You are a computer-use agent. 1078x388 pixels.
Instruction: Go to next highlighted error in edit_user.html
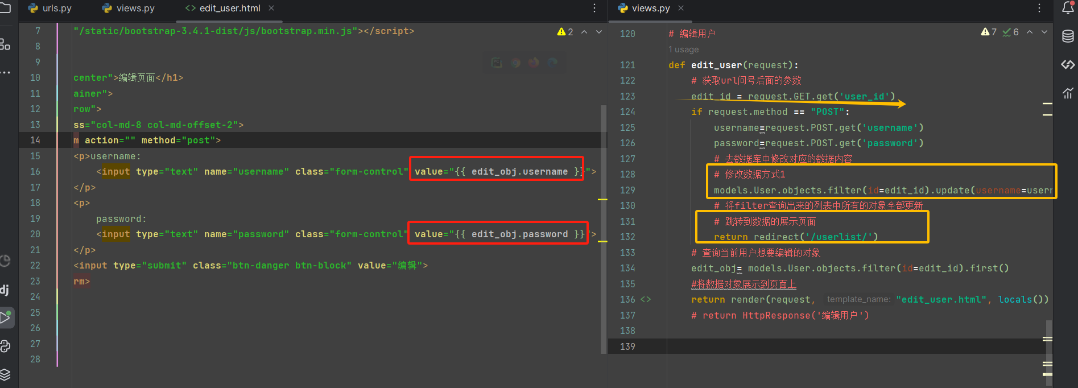click(x=599, y=32)
